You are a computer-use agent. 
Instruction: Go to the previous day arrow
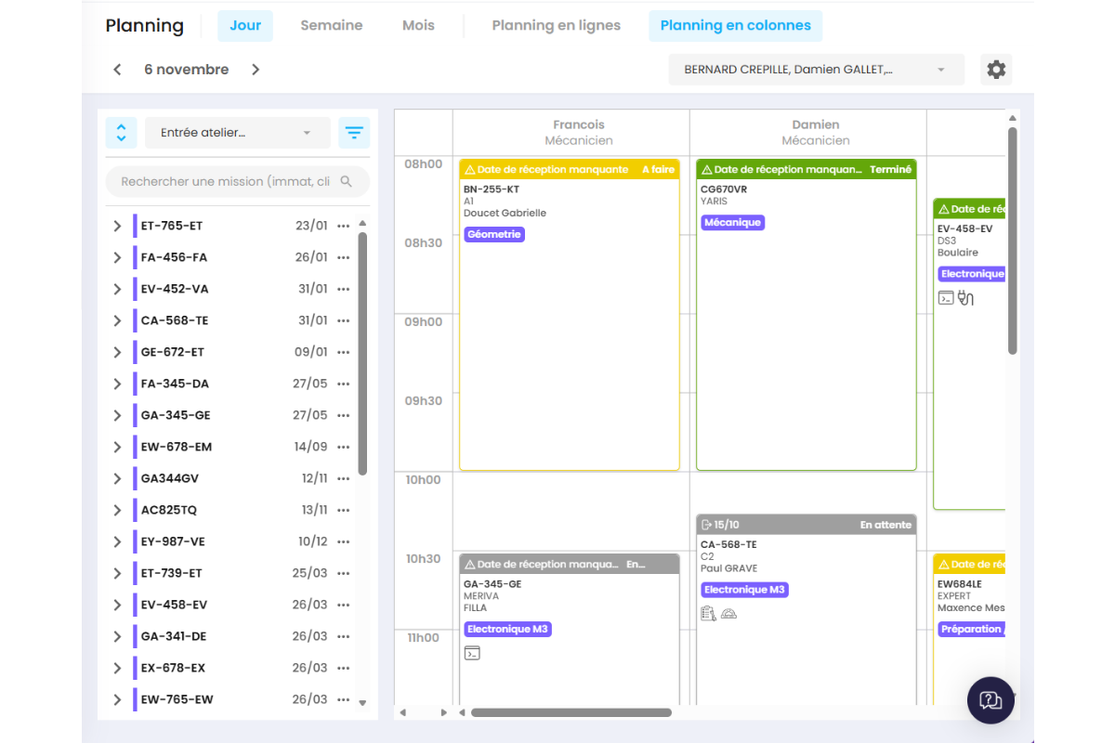(x=117, y=70)
